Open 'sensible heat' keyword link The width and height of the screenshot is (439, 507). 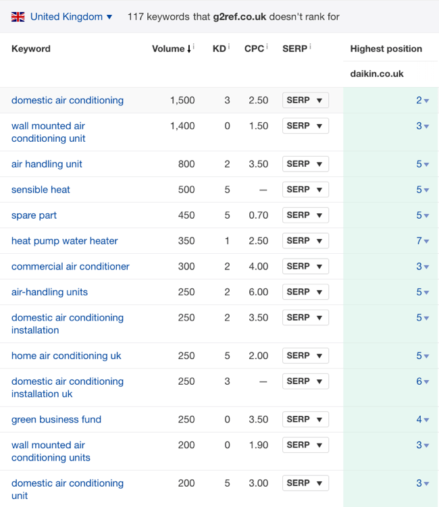tap(41, 190)
